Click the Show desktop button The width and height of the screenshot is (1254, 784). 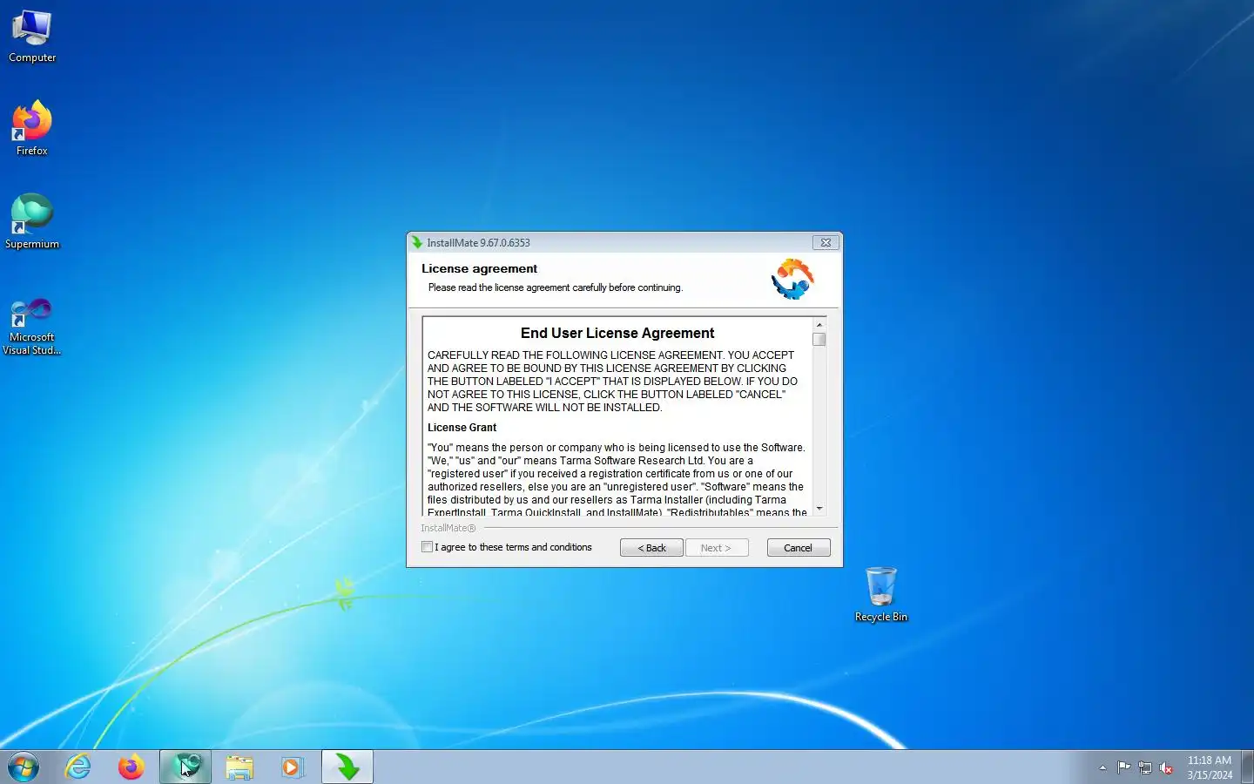(x=1247, y=767)
